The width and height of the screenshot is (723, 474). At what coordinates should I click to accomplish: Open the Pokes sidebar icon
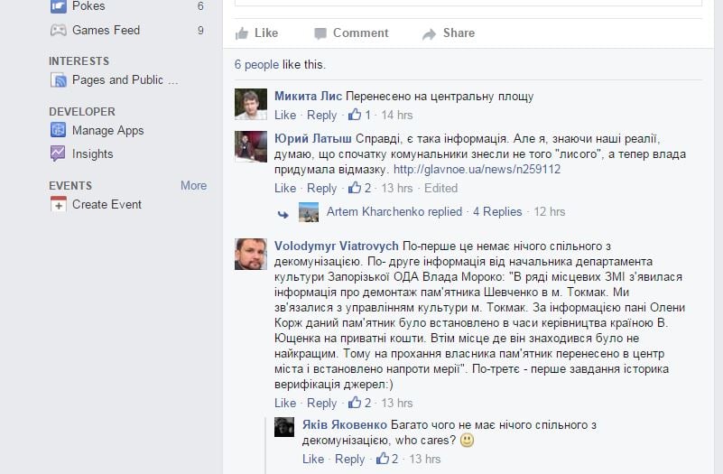(x=58, y=6)
